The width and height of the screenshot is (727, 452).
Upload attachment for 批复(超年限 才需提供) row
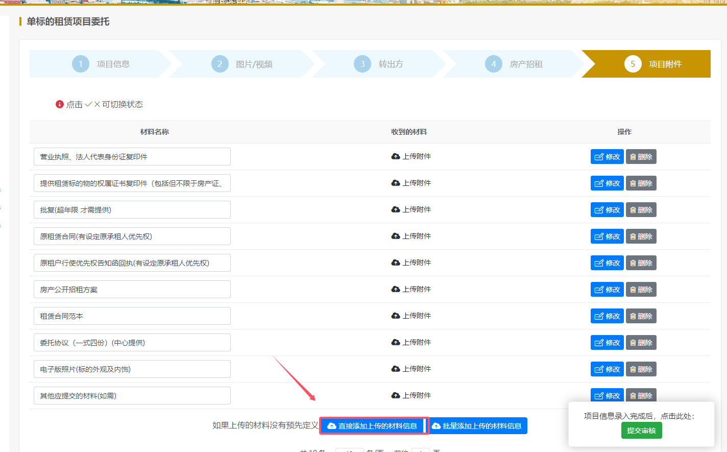tap(411, 209)
